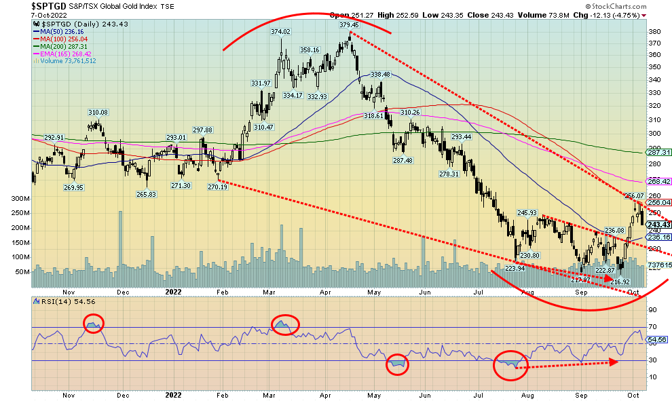
Task: Click the 374.02 March high label
Action: click(x=280, y=32)
